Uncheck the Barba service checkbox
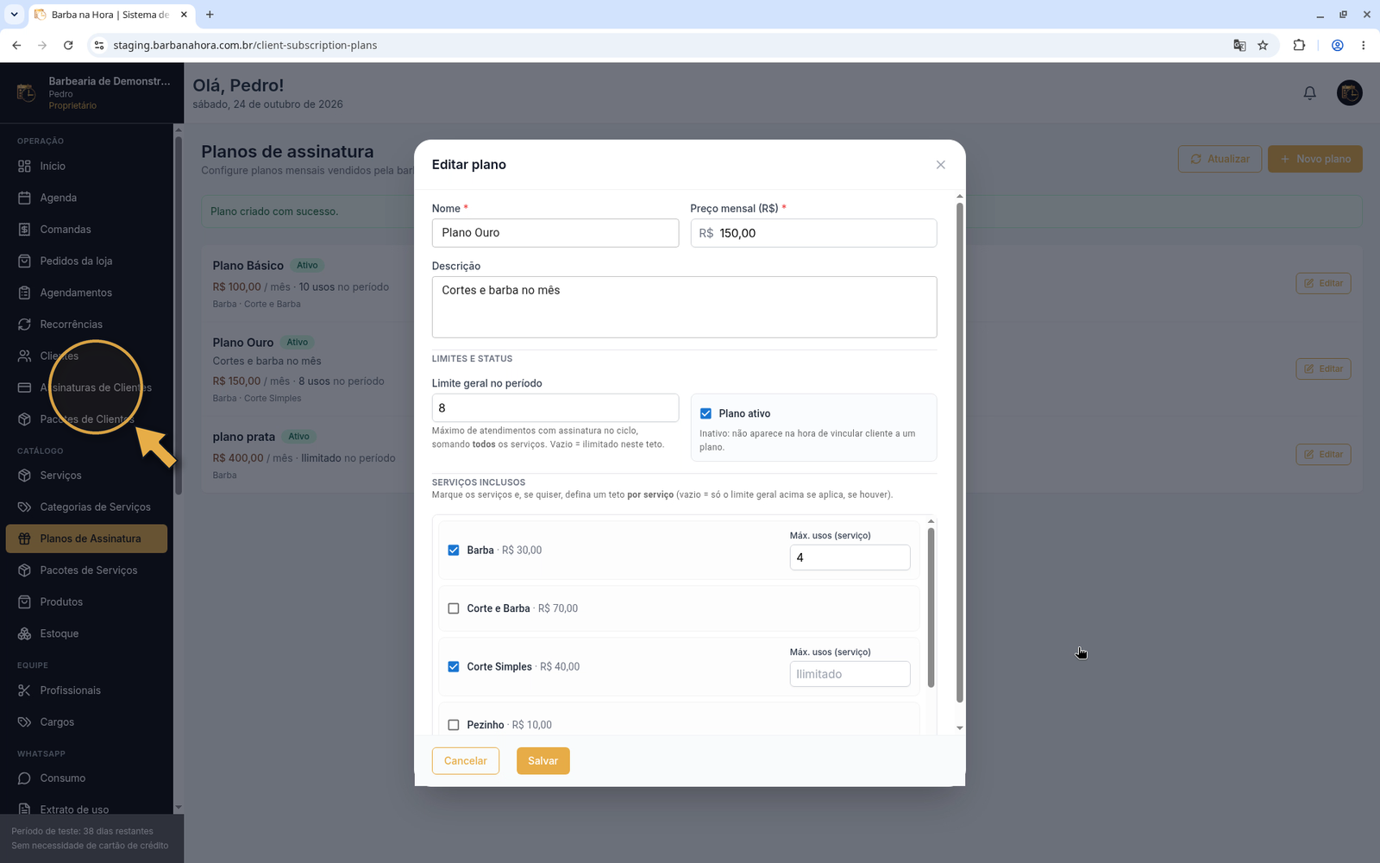 pos(454,551)
